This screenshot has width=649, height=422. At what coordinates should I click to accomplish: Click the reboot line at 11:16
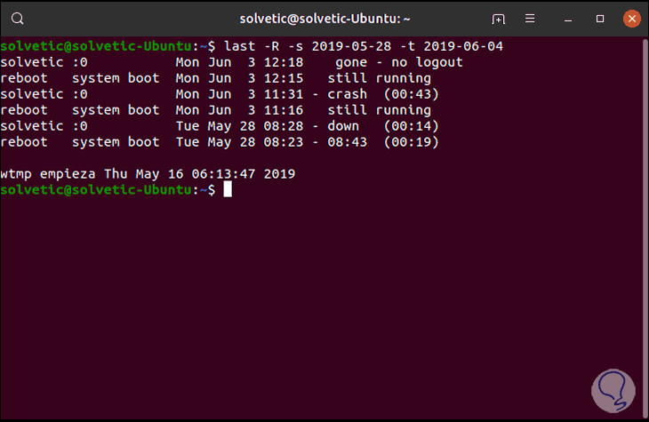click(215, 110)
